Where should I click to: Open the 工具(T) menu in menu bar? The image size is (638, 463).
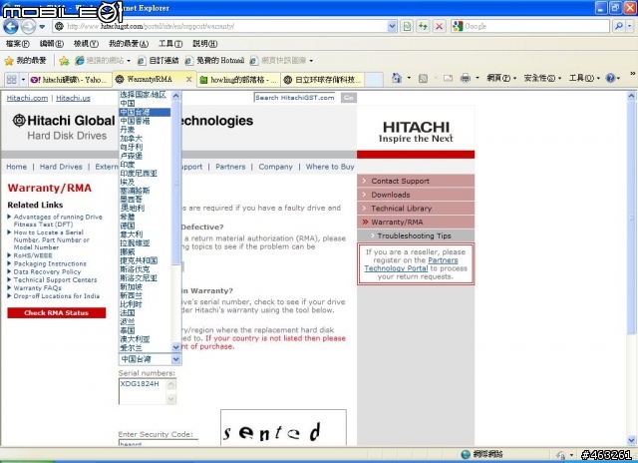170,43
